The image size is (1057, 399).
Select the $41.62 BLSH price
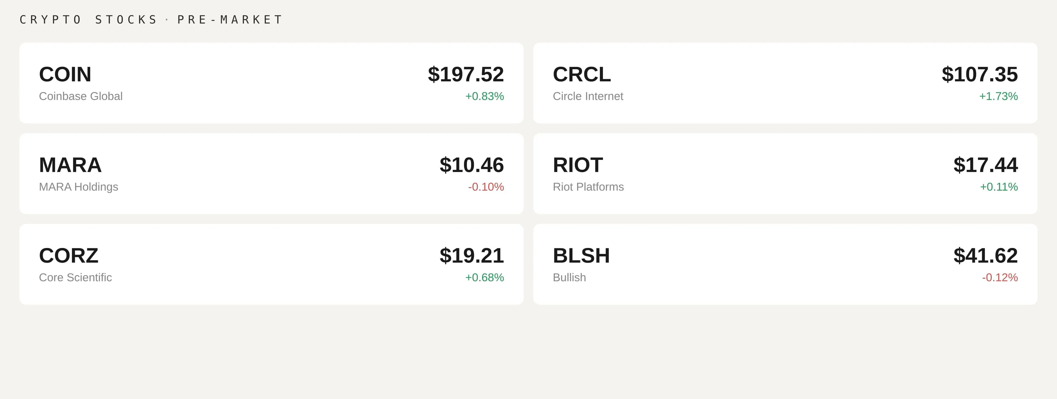tap(985, 256)
